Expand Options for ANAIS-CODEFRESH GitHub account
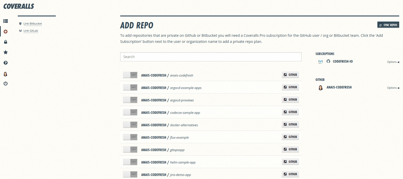This screenshot has width=403, height=179. (393, 88)
